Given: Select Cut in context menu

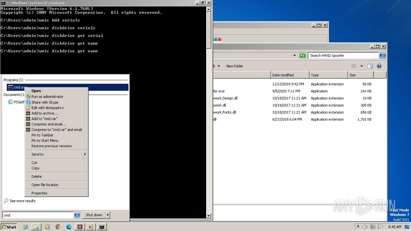Looking at the screenshot, I should (x=57, y=163).
